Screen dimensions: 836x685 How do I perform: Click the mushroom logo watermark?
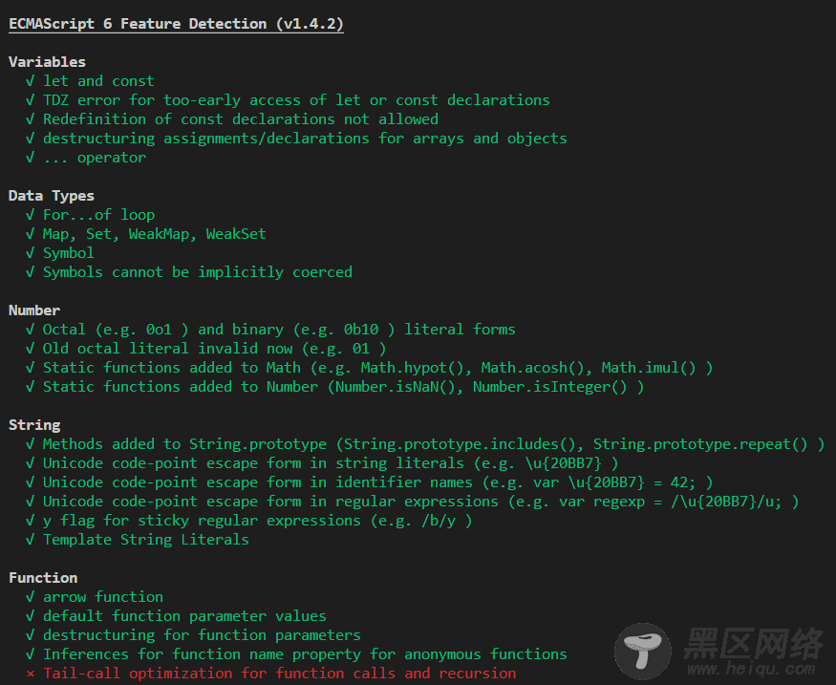click(643, 651)
